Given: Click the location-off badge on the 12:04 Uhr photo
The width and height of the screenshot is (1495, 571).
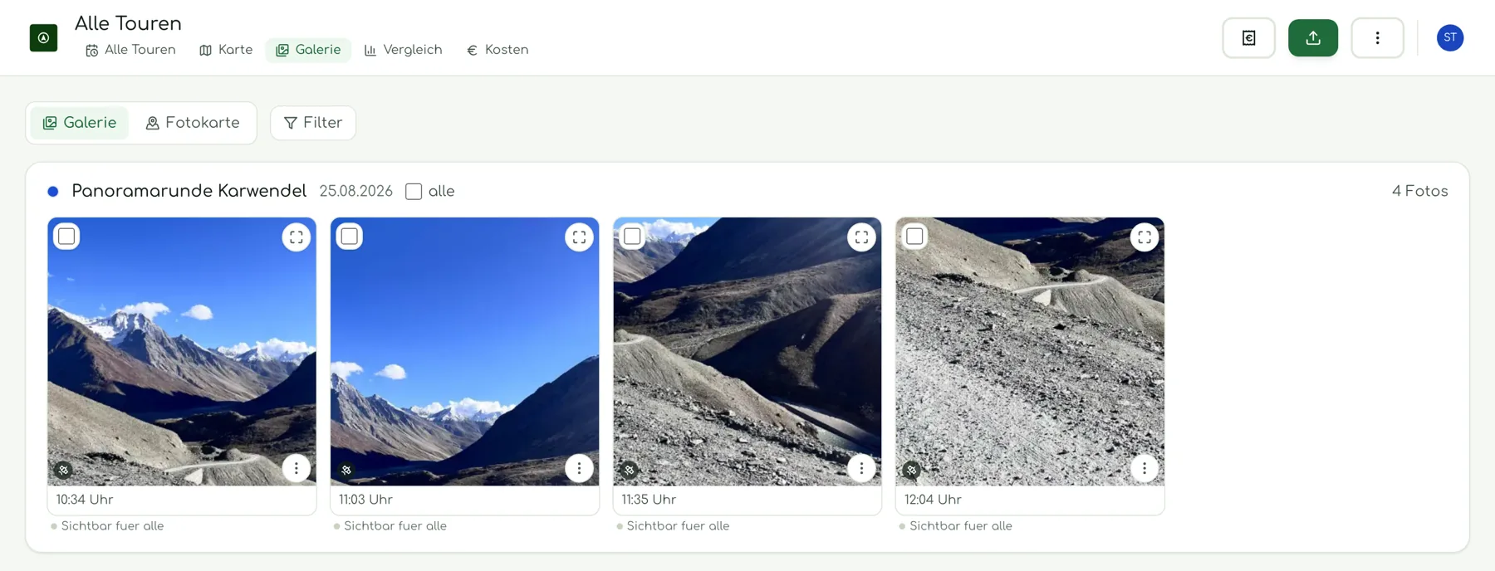Looking at the screenshot, I should coord(912,470).
